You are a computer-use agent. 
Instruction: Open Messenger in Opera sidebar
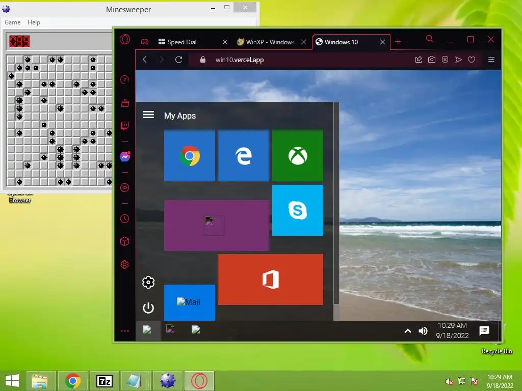point(125,157)
